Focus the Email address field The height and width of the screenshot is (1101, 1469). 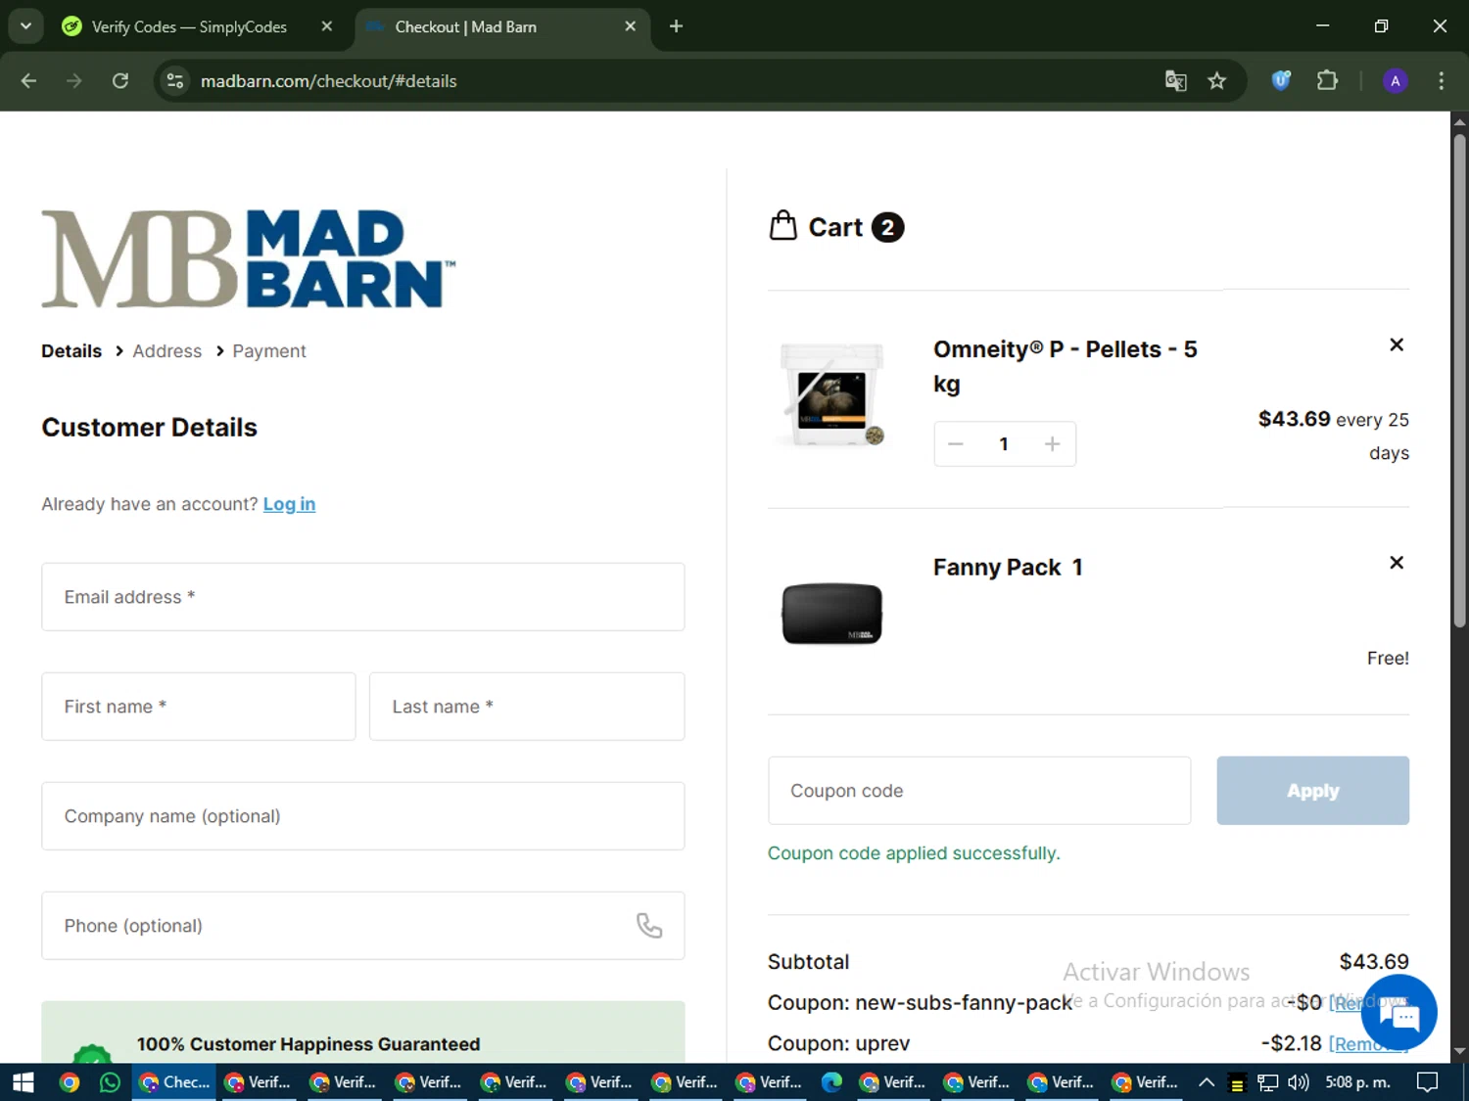tap(363, 597)
